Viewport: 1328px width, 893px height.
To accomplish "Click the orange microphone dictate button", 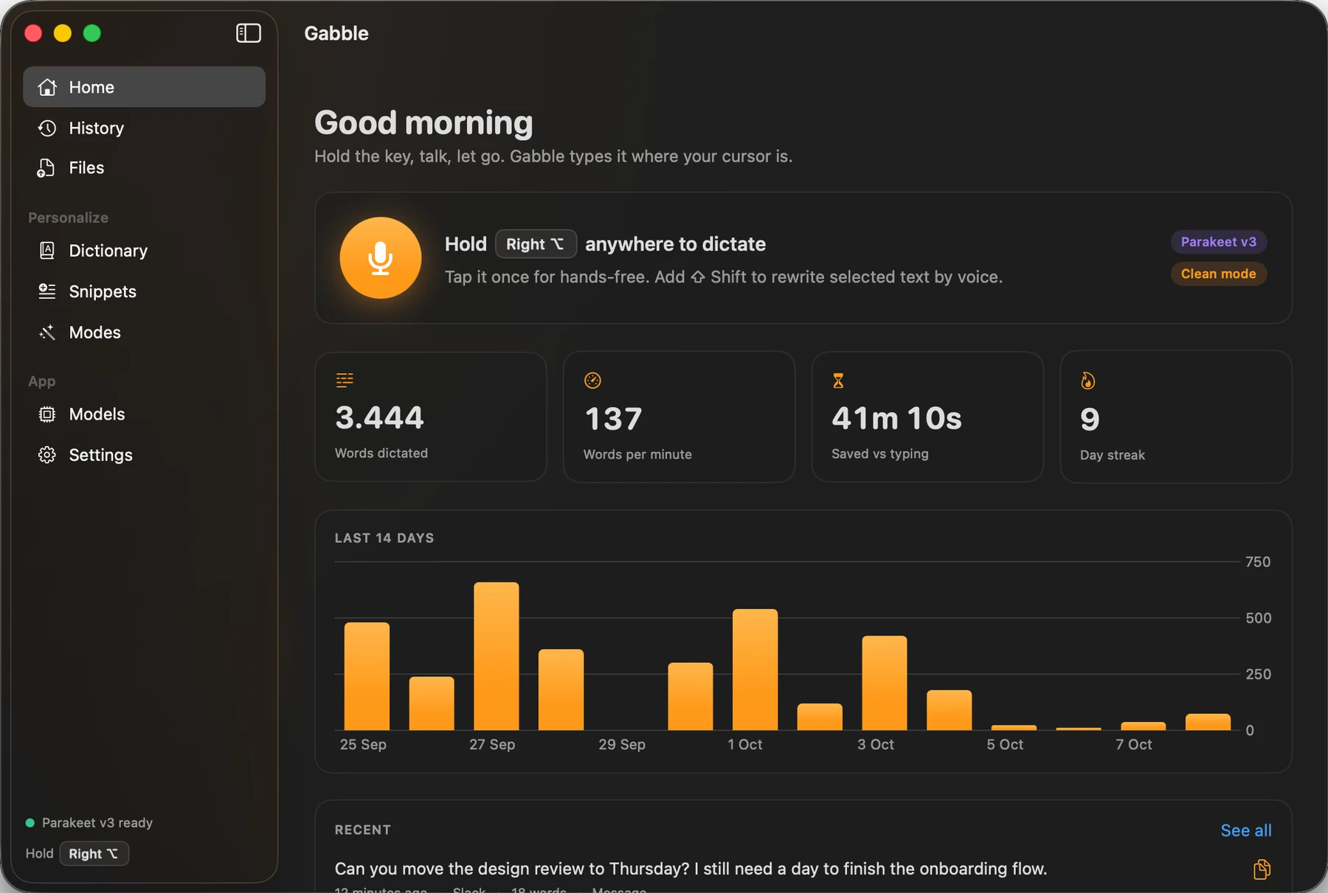I will pos(381,258).
